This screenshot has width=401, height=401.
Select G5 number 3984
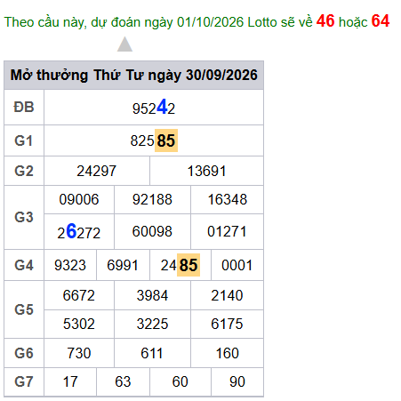[x=152, y=295]
